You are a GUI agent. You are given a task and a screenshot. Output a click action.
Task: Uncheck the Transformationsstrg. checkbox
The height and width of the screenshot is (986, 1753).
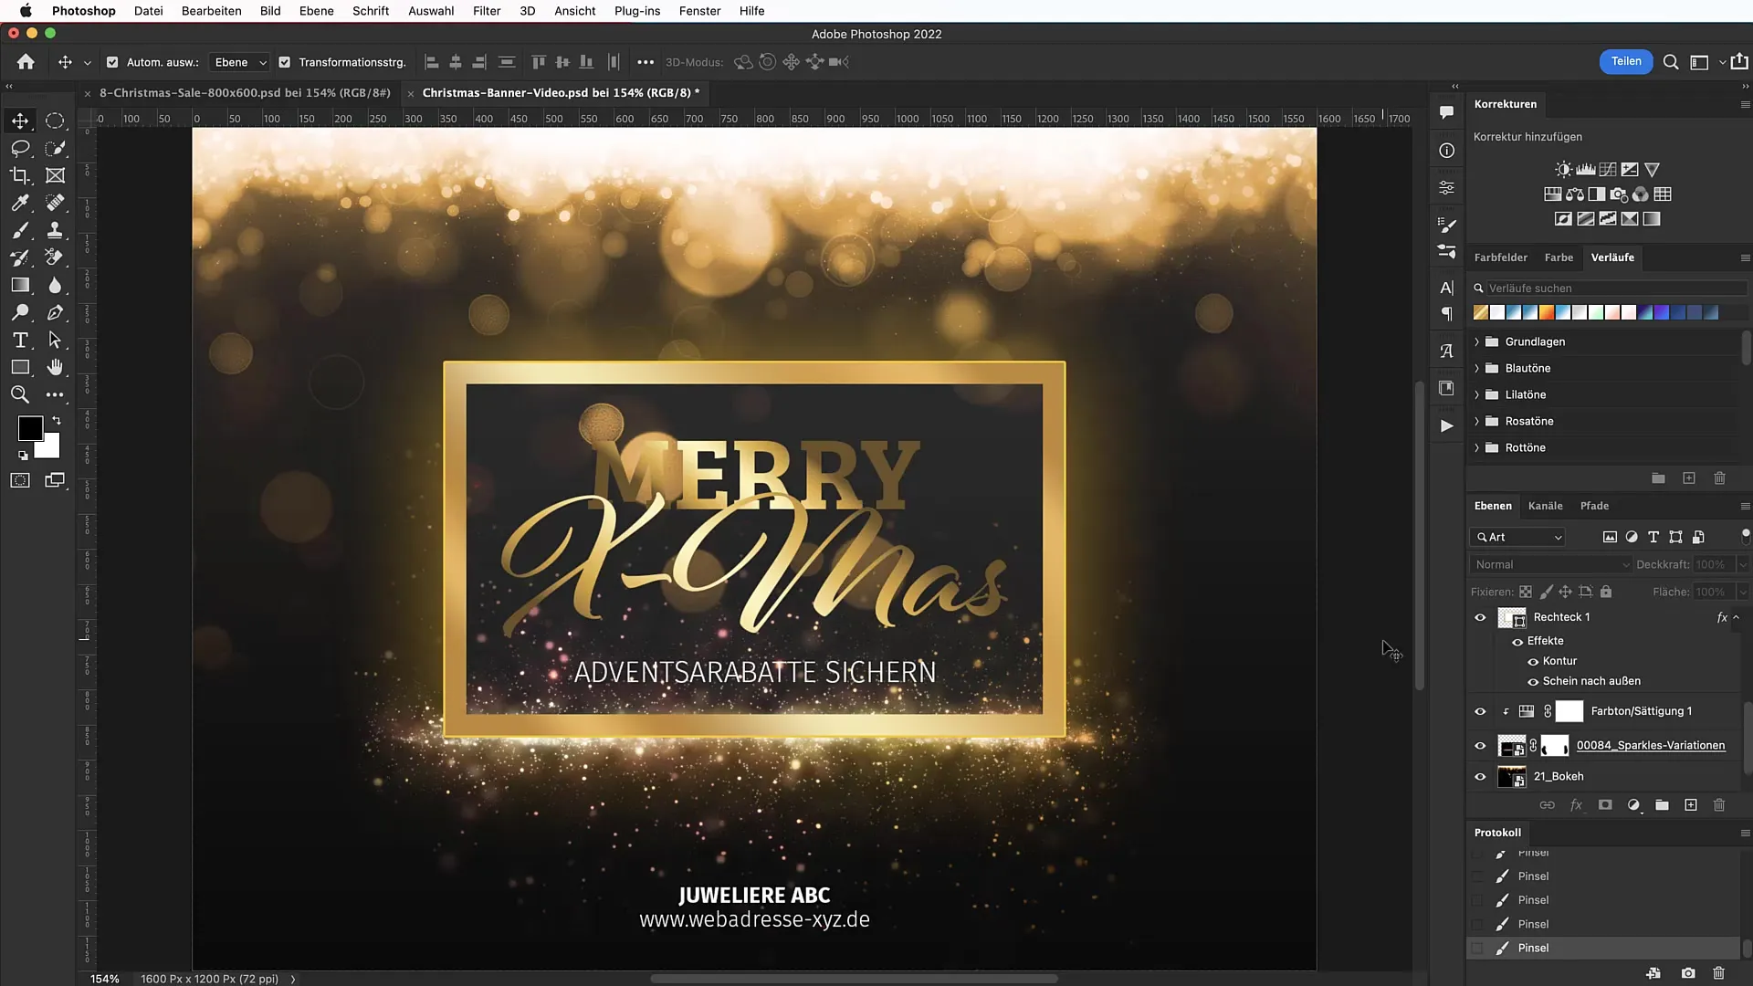coord(284,62)
